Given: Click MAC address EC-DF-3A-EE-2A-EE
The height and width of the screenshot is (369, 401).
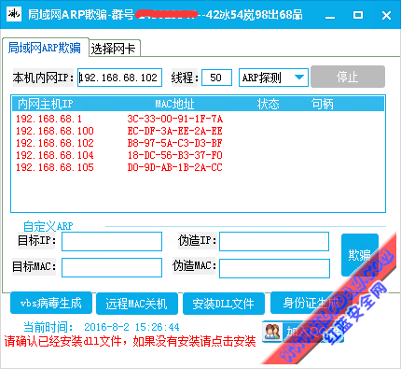Looking at the screenshot, I should (175, 131).
